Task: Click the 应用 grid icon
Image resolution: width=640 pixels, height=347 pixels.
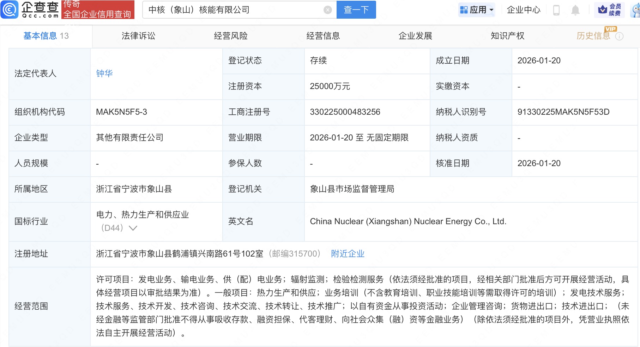Action: click(x=465, y=10)
